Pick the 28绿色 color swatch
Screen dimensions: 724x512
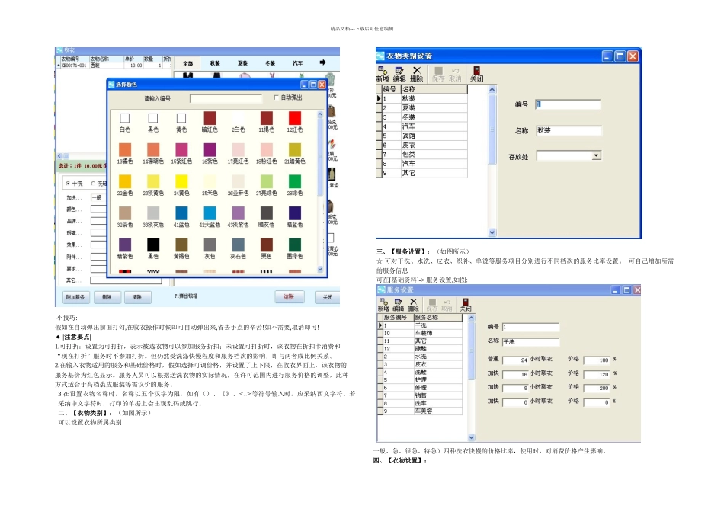(295, 181)
